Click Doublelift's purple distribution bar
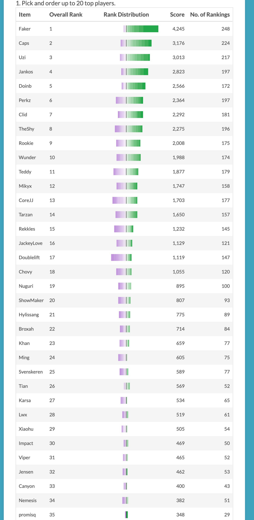 (118, 257)
